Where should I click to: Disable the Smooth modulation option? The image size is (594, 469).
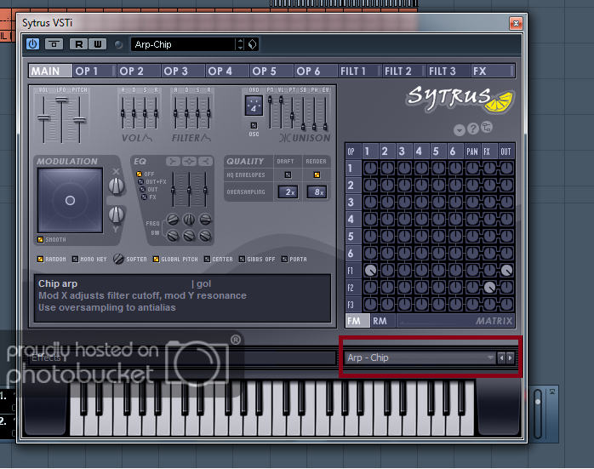pyautogui.click(x=40, y=240)
